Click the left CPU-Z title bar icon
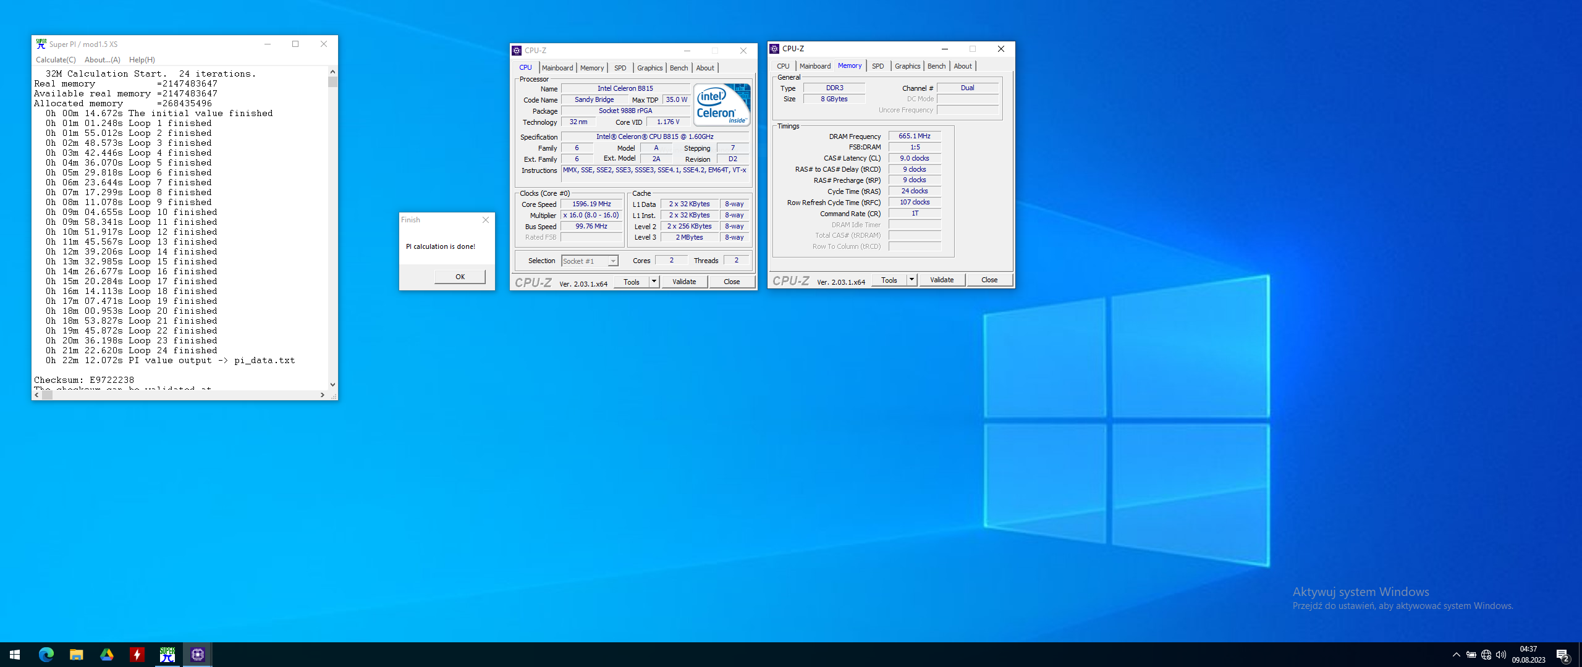 517,51
